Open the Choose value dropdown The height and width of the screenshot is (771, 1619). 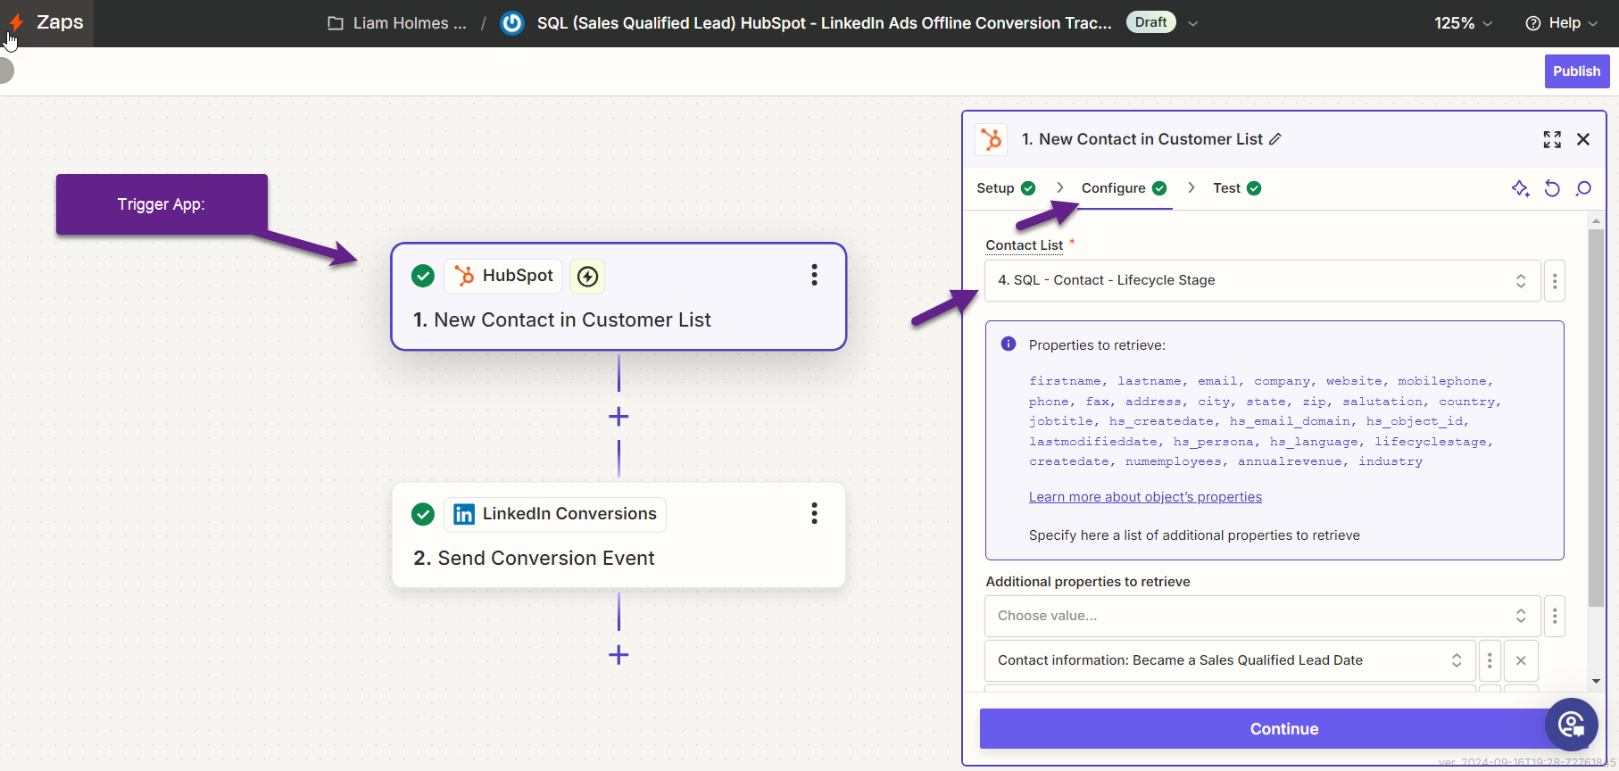(x=1262, y=616)
